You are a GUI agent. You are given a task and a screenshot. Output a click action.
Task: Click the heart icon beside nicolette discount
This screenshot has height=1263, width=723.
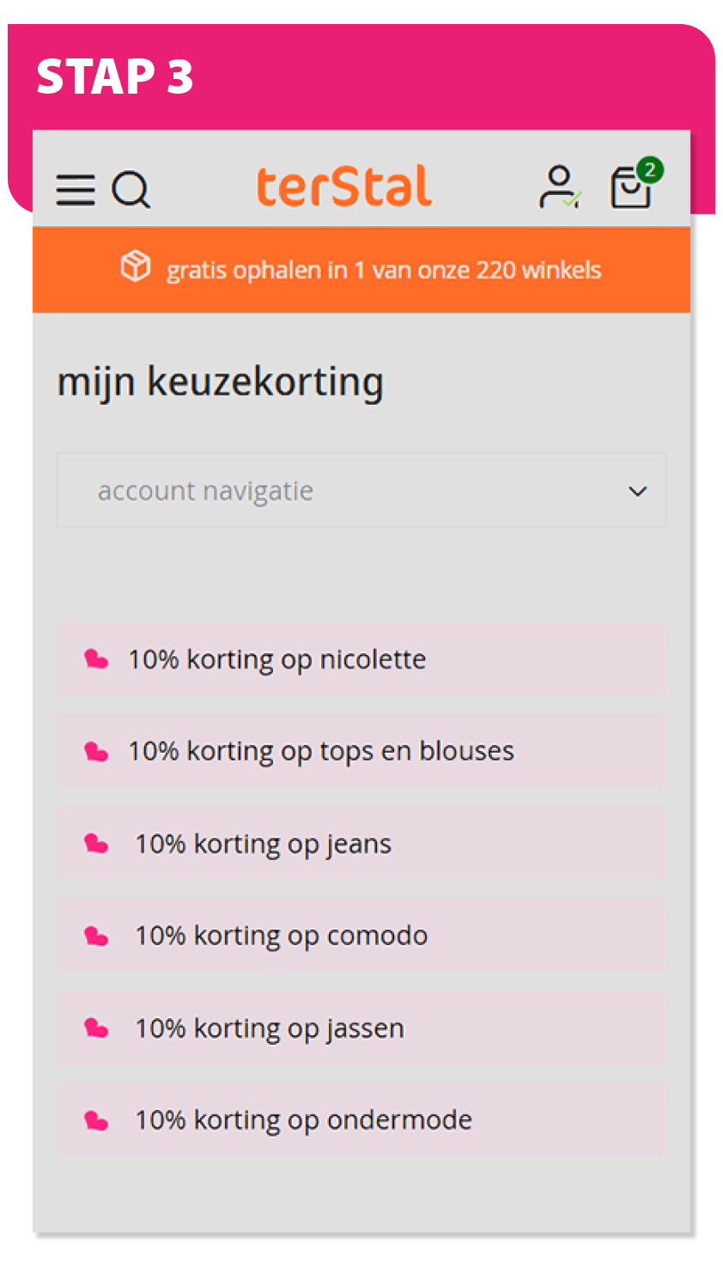pyautogui.click(x=96, y=660)
